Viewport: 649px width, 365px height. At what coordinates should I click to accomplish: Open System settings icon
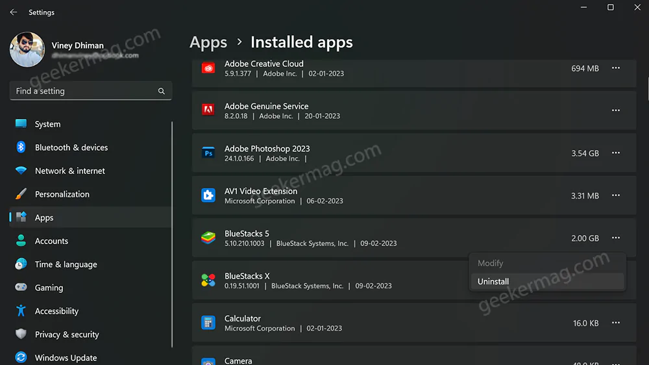pyautogui.click(x=21, y=124)
